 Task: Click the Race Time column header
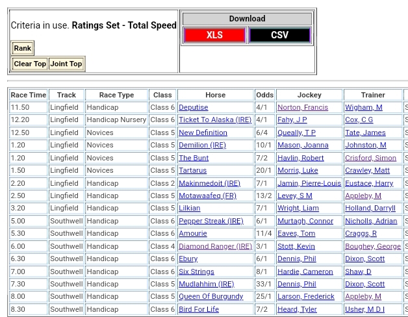(29, 95)
